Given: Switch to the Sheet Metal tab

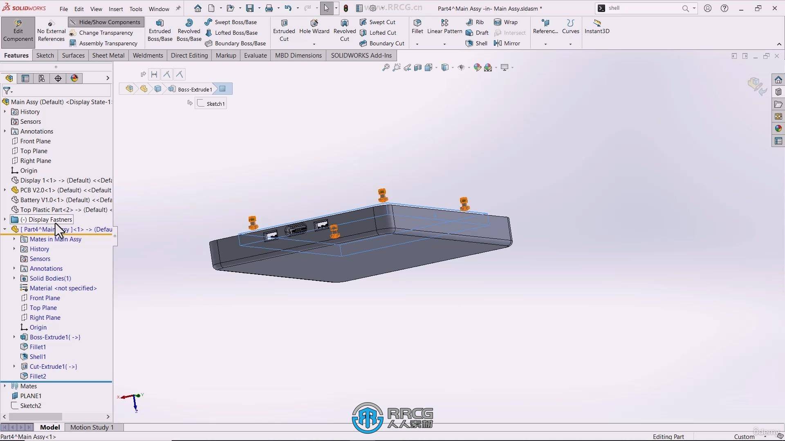Looking at the screenshot, I should [108, 56].
